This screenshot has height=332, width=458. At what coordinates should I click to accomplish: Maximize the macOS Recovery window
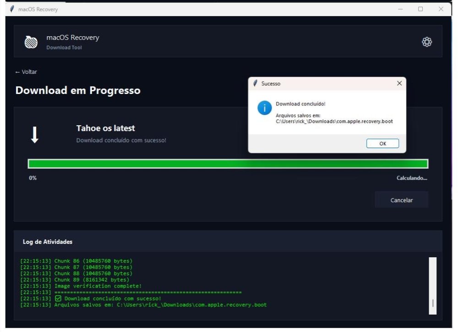[x=420, y=9]
